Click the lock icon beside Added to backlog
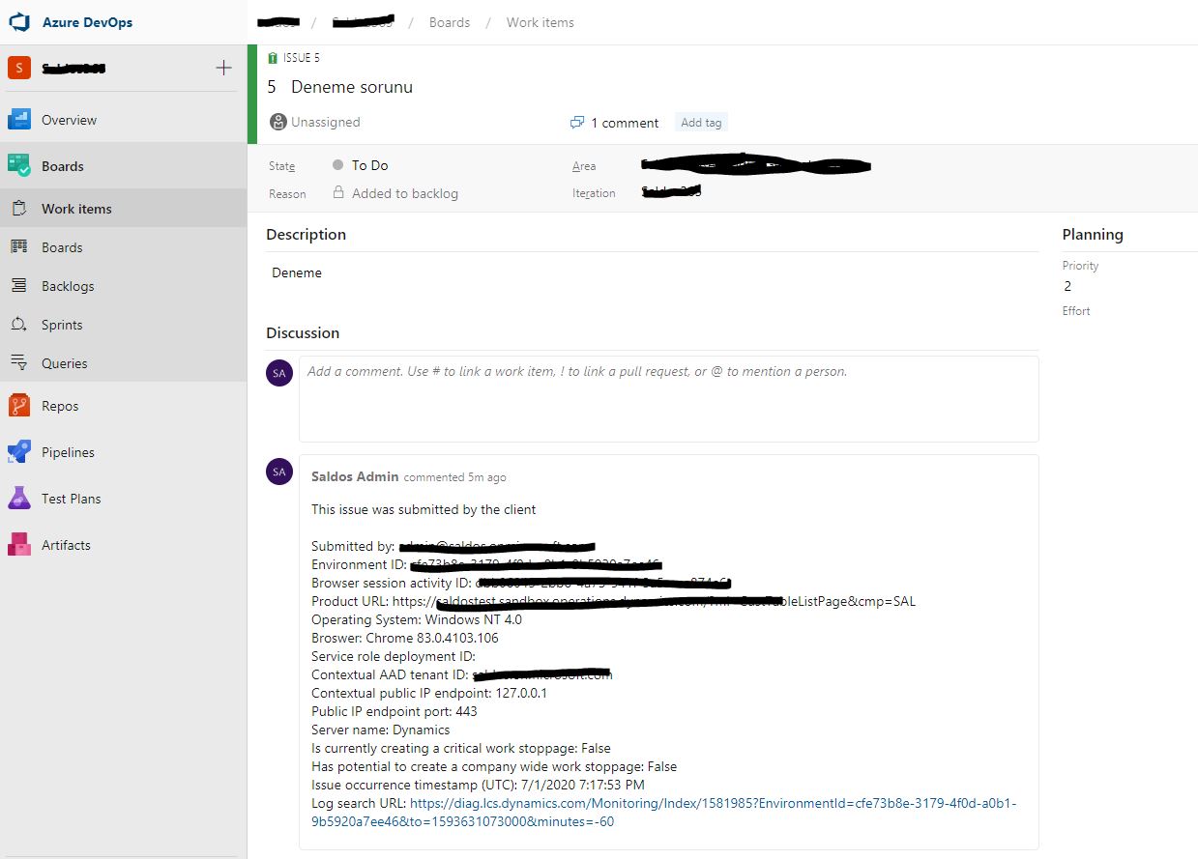This screenshot has height=859, width=1198. coord(338,192)
